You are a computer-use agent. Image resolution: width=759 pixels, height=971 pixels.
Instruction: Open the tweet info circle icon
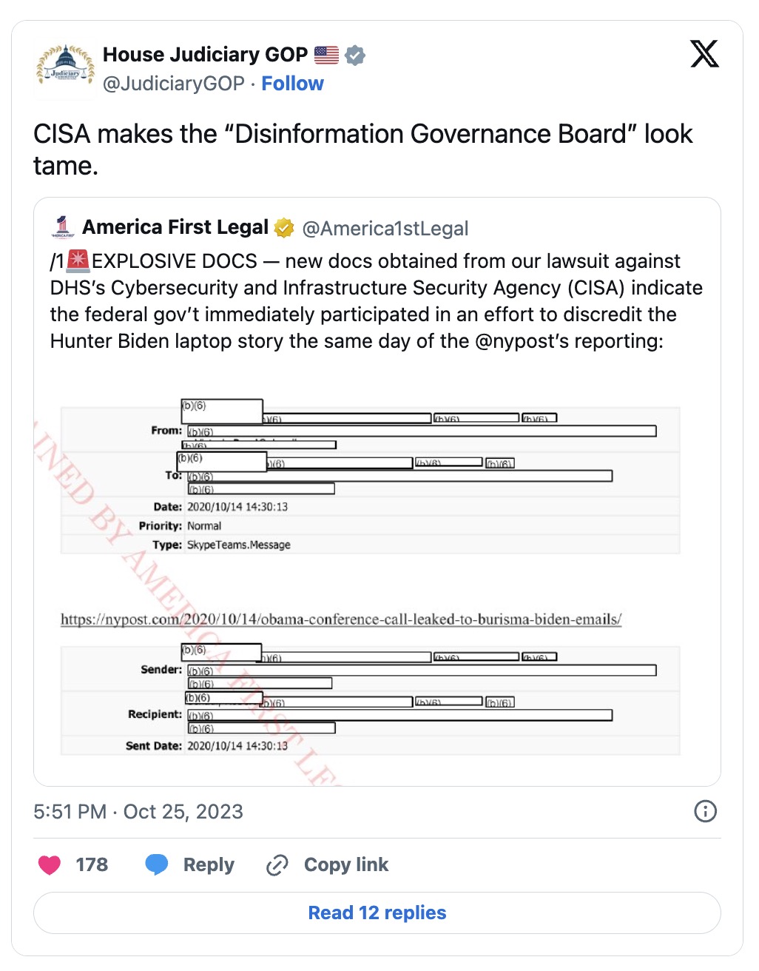705,811
